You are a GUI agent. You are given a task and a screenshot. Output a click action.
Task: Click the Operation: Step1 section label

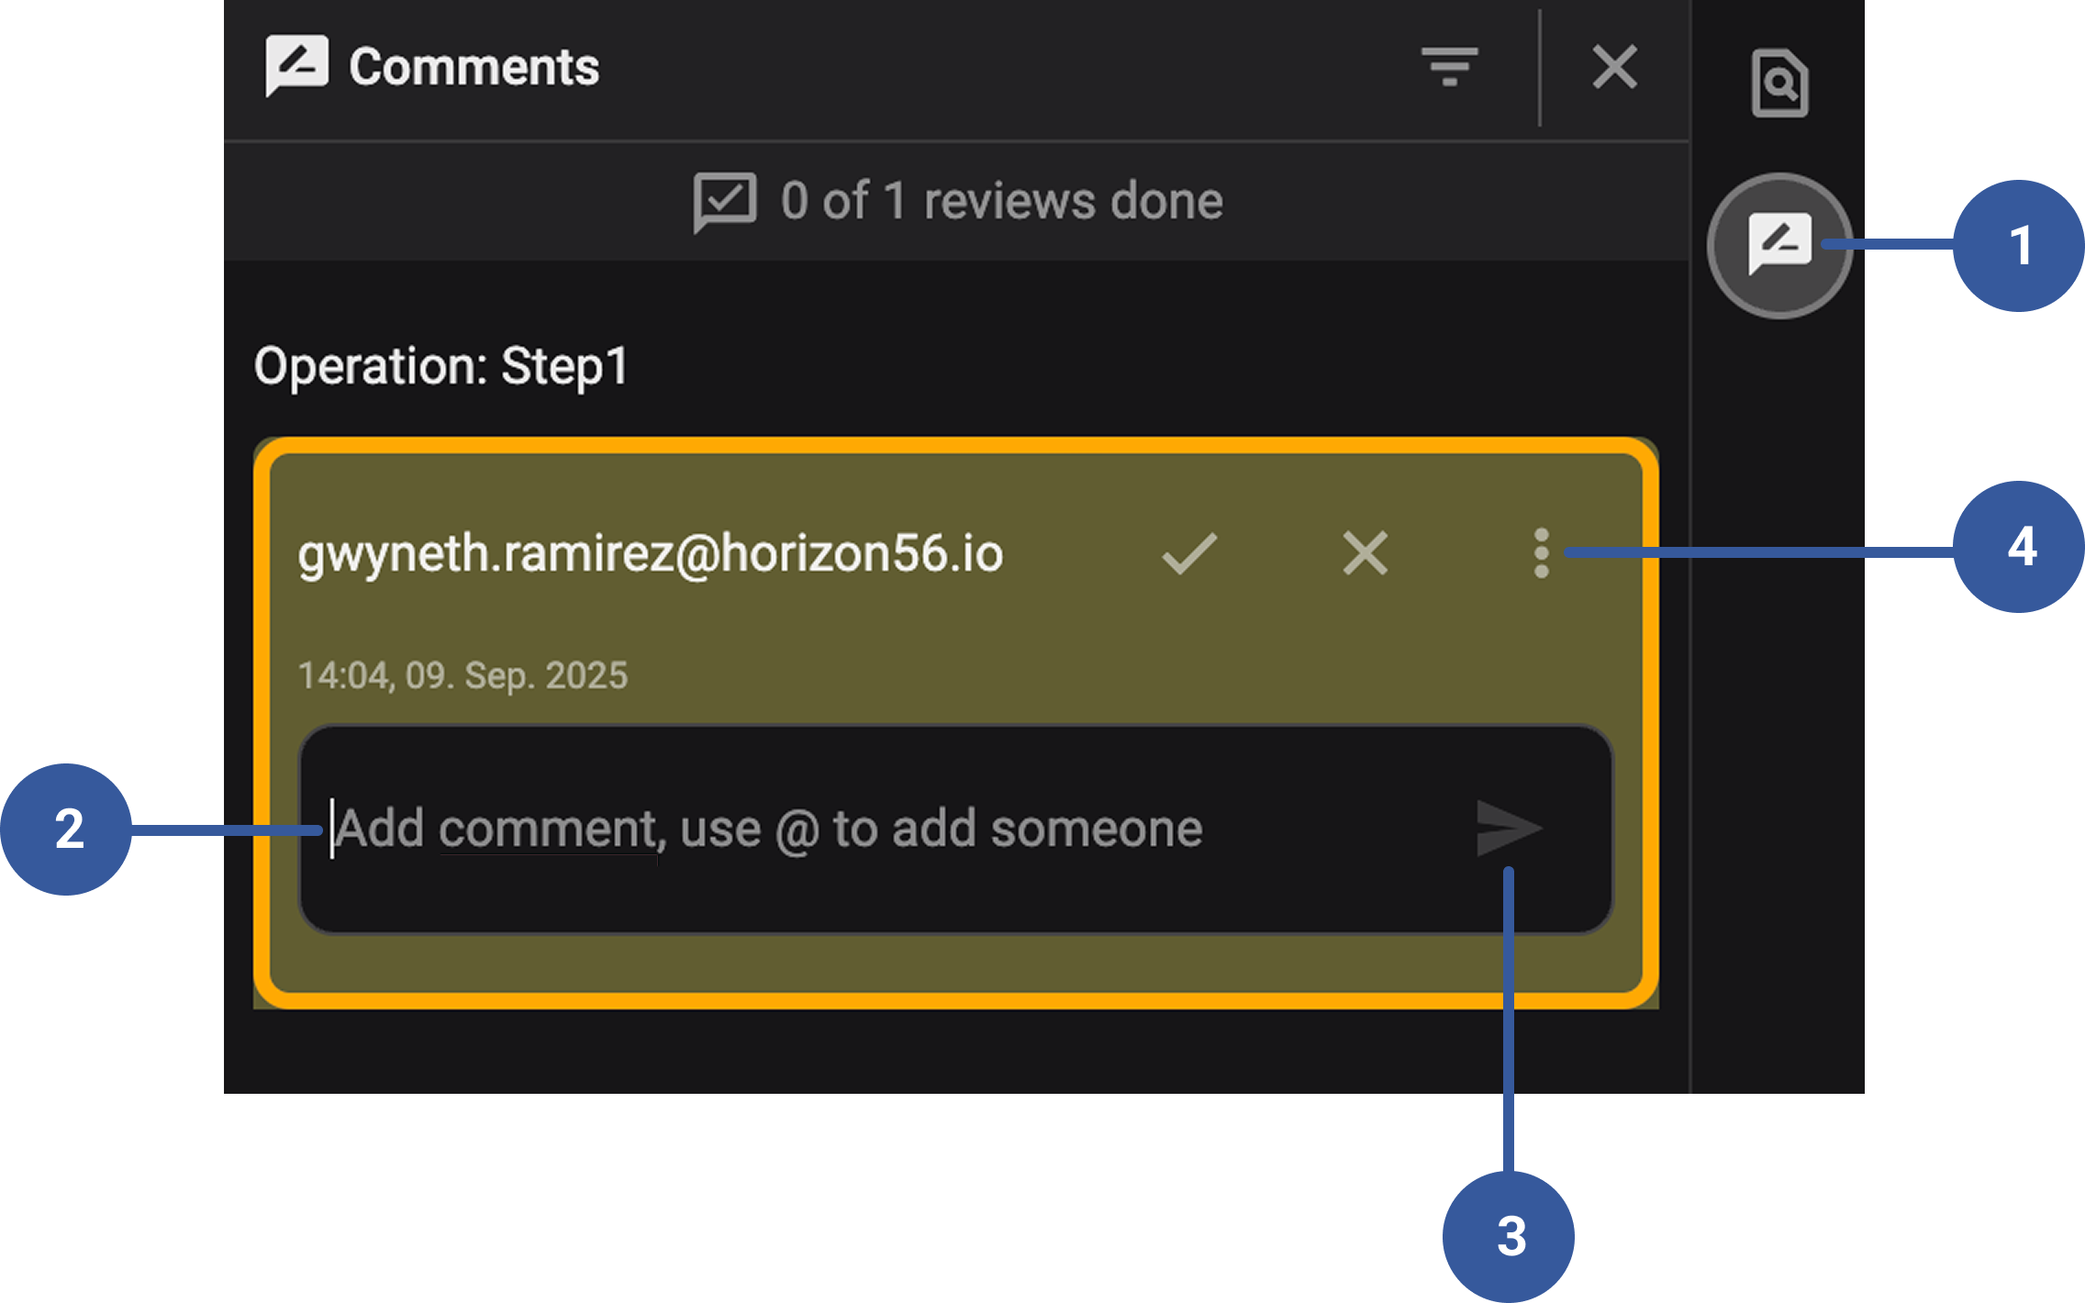coord(442,365)
